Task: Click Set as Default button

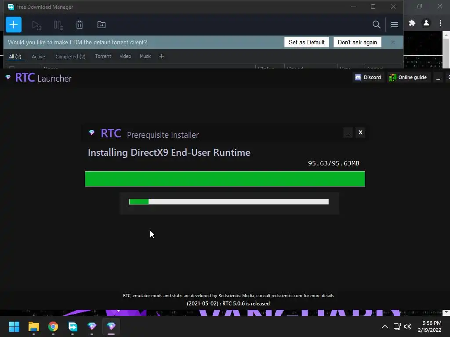Action: tap(306, 42)
